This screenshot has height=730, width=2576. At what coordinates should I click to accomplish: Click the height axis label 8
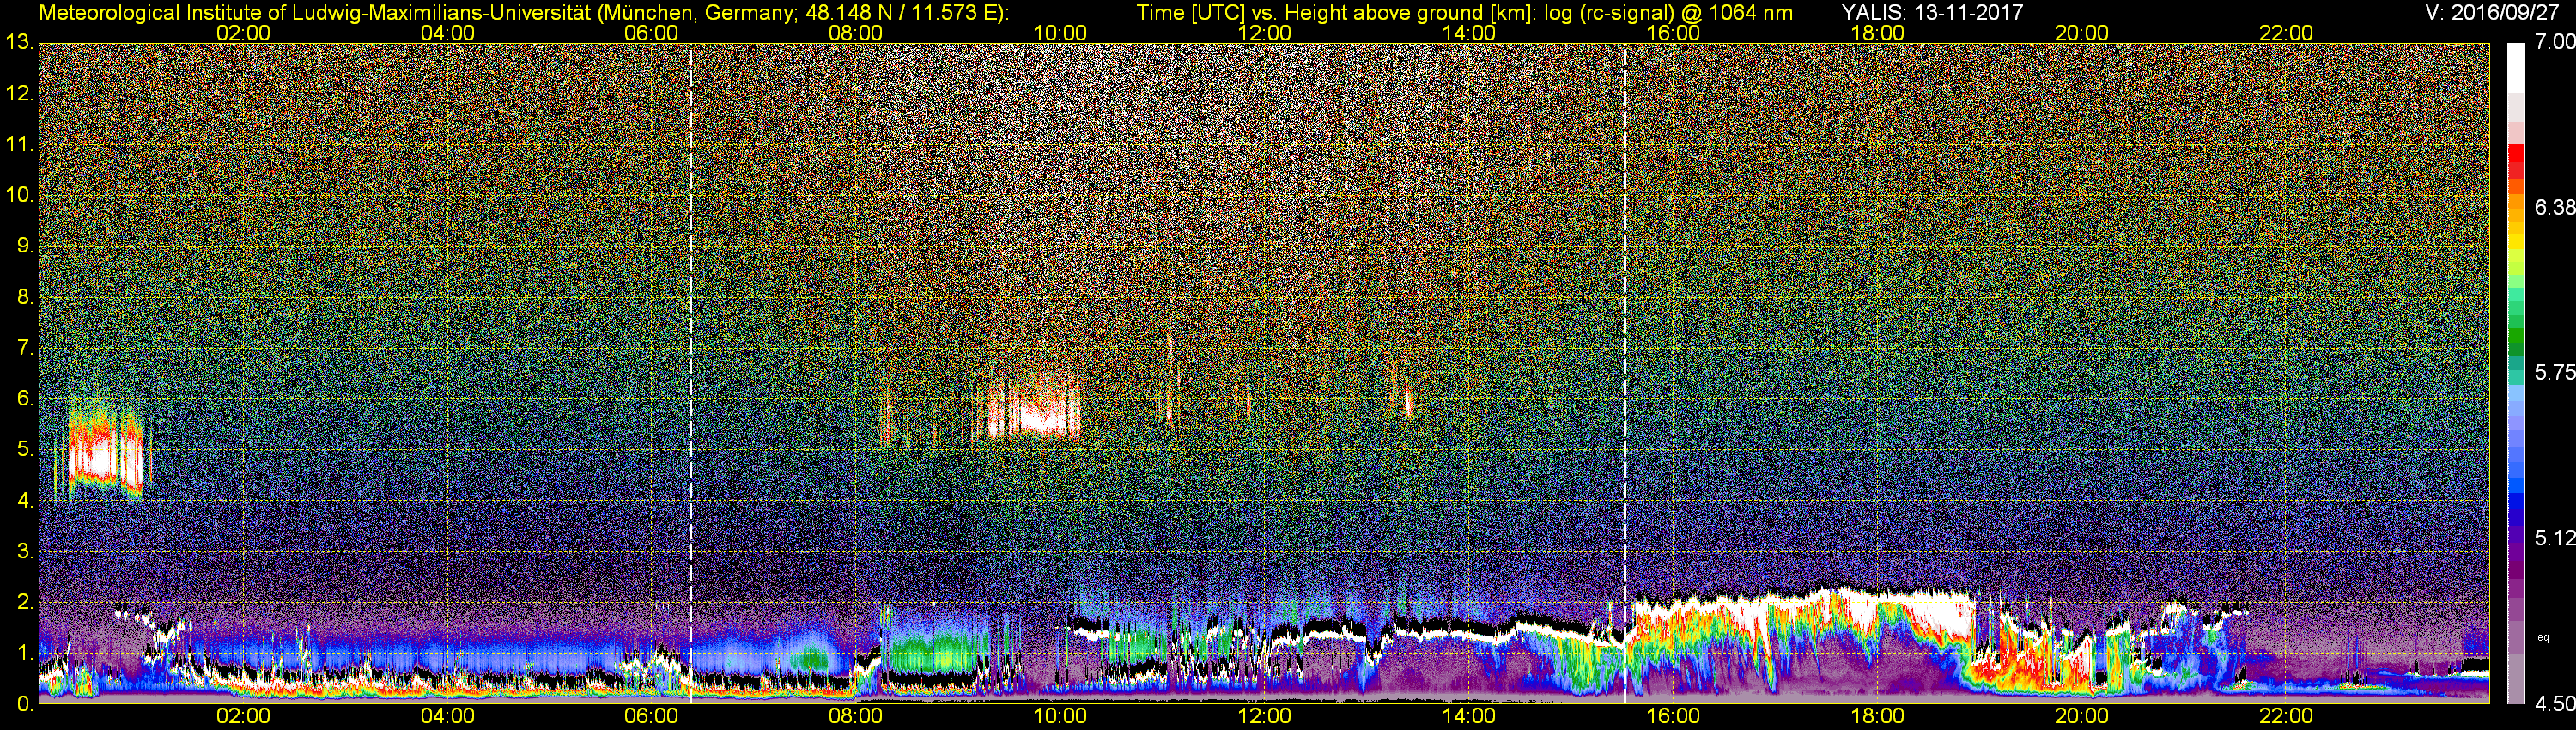24,297
